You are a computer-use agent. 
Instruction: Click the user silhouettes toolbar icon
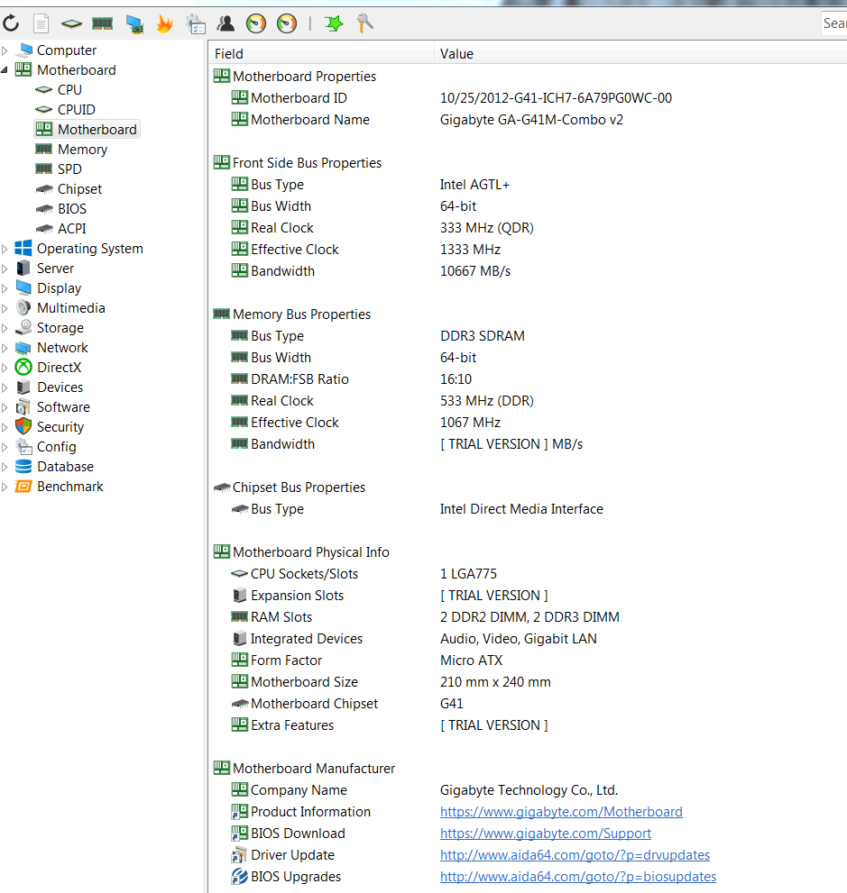[x=226, y=23]
